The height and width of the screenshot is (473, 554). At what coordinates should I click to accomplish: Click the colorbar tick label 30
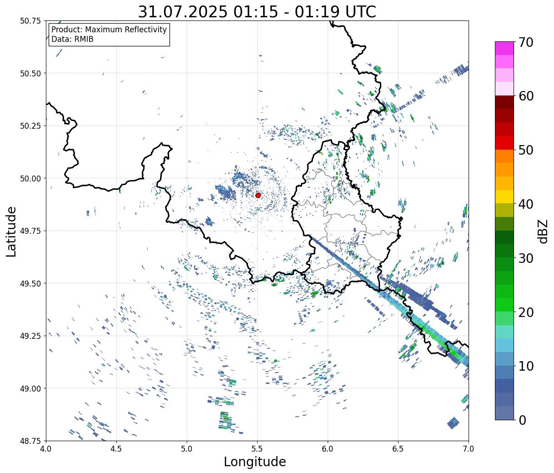click(x=525, y=258)
